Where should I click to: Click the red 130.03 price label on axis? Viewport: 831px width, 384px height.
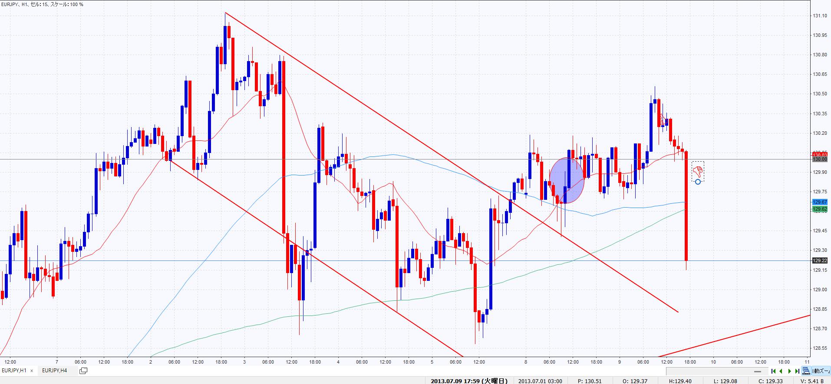pyautogui.click(x=820, y=154)
